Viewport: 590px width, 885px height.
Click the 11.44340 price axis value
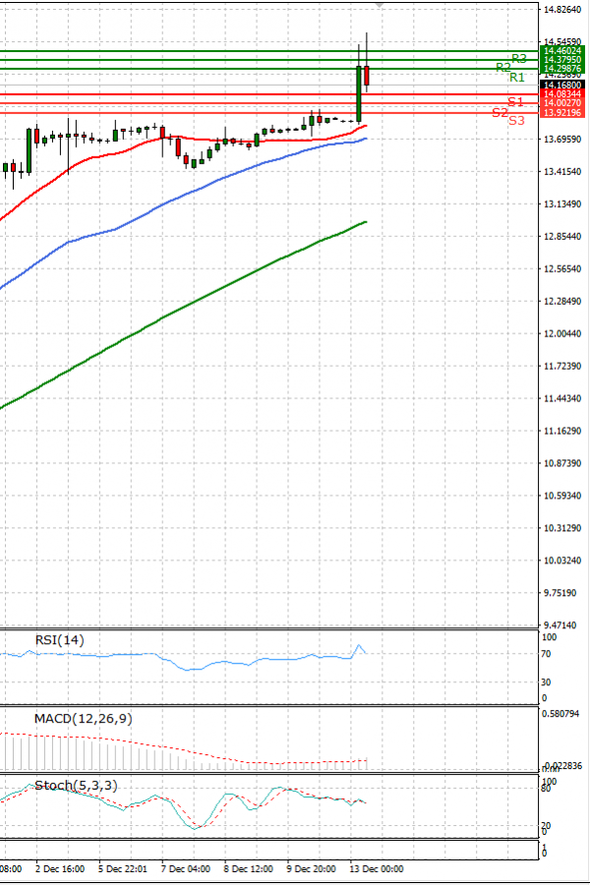[562, 398]
